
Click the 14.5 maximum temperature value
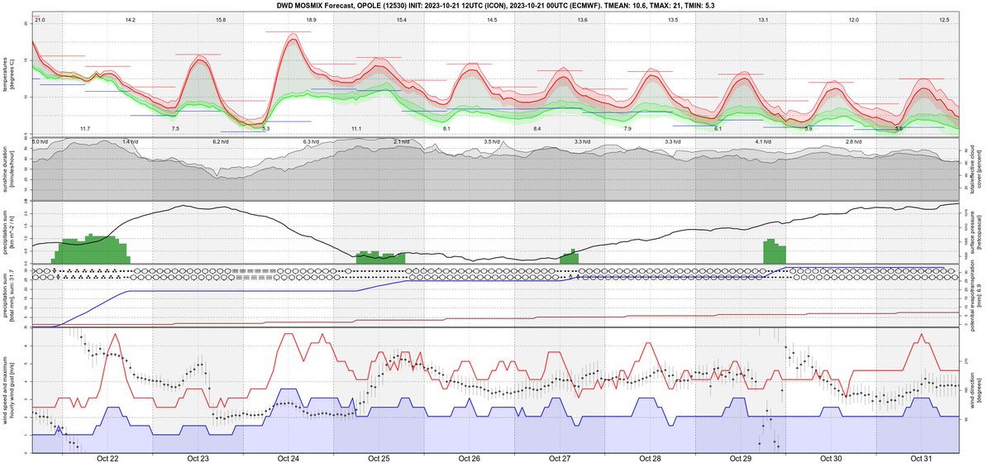(x=492, y=19)
